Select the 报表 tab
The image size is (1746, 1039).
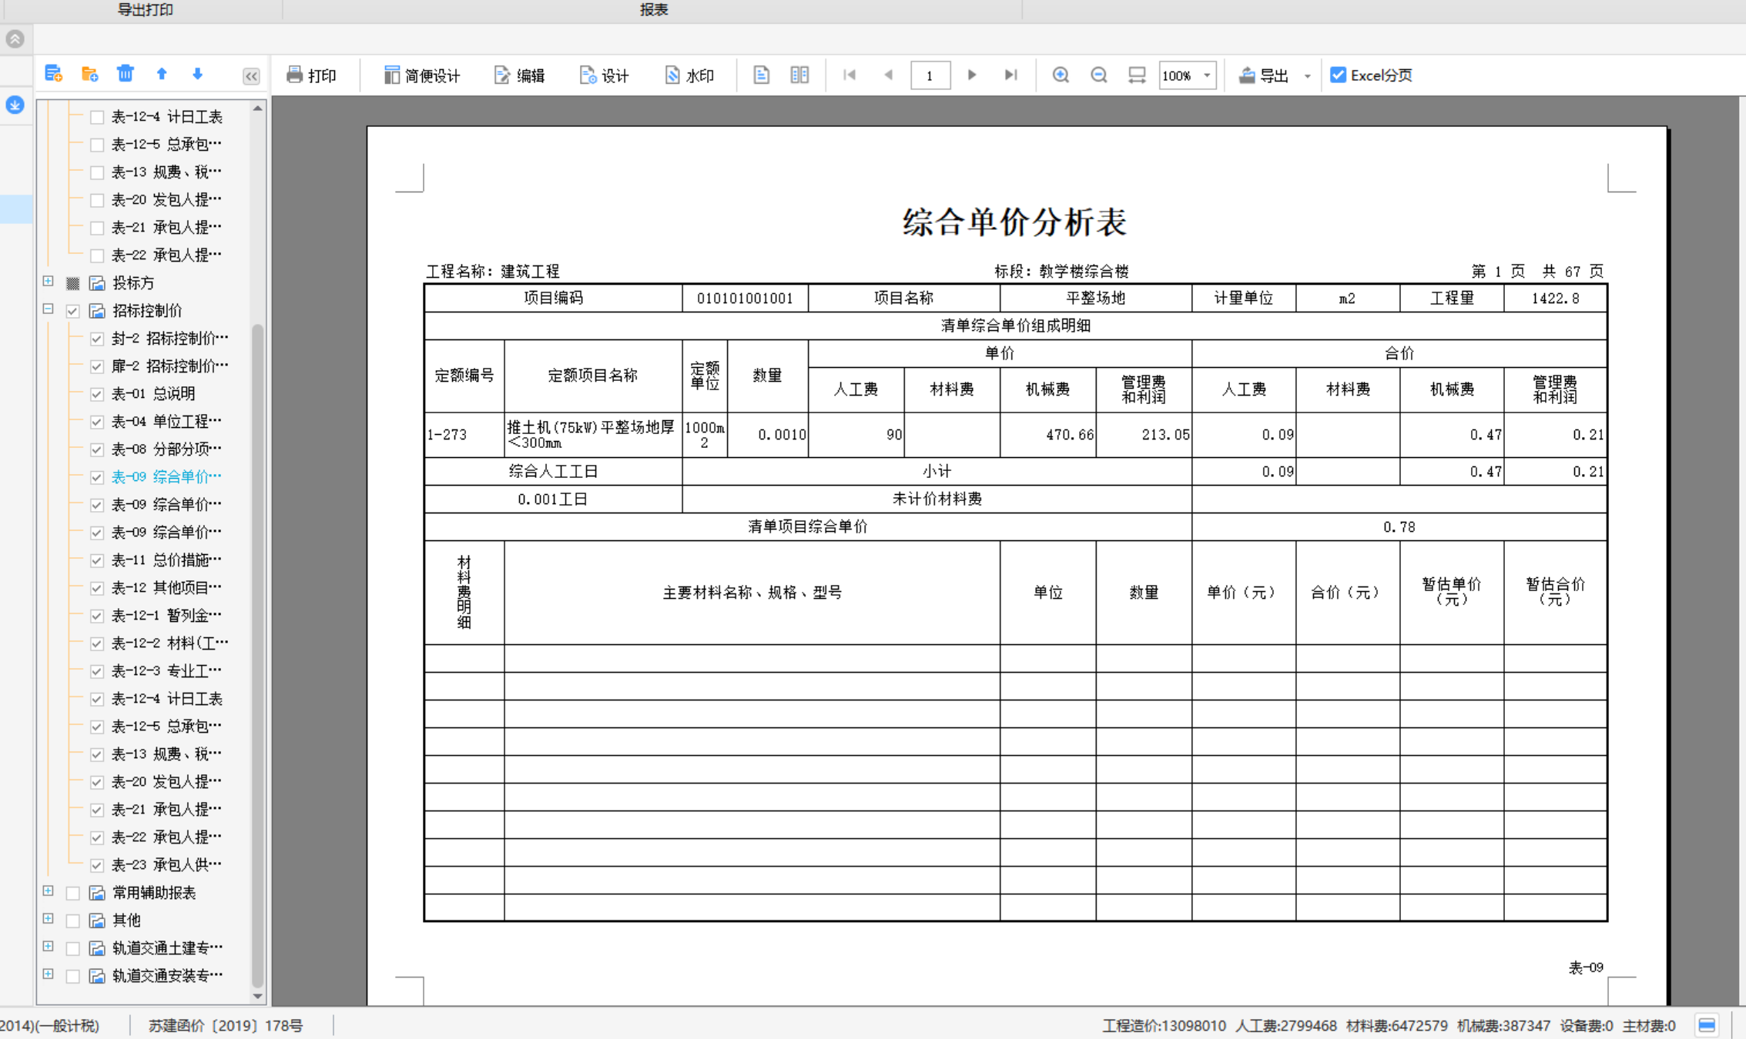pos(653,9)
